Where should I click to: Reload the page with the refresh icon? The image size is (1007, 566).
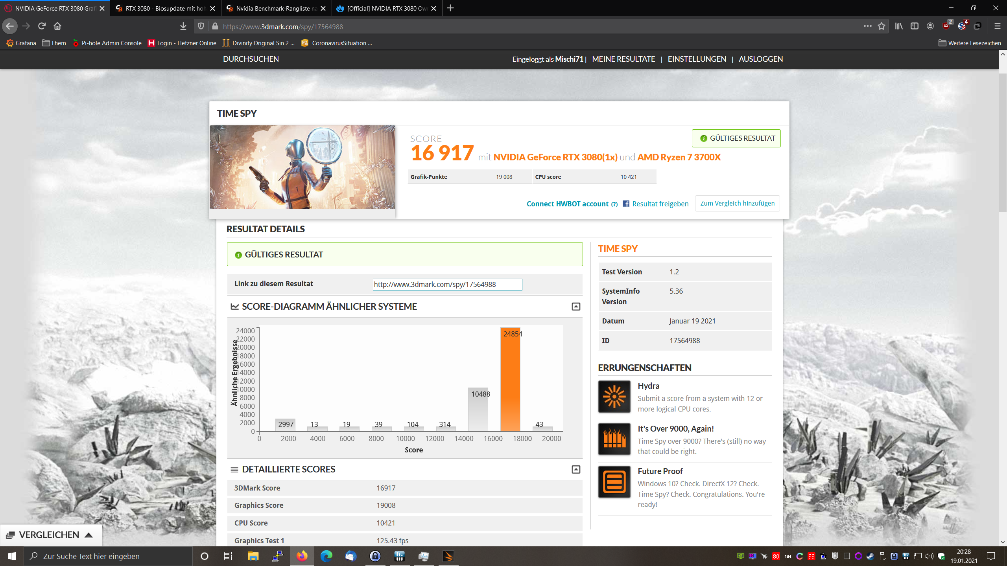point(42,26)
